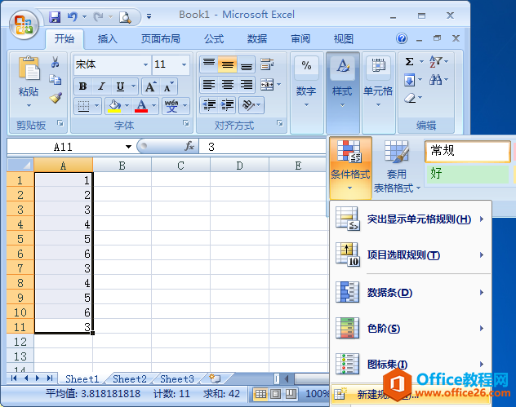
Task: Switch to 公式 ribbon tab
Action: (214, 39)
